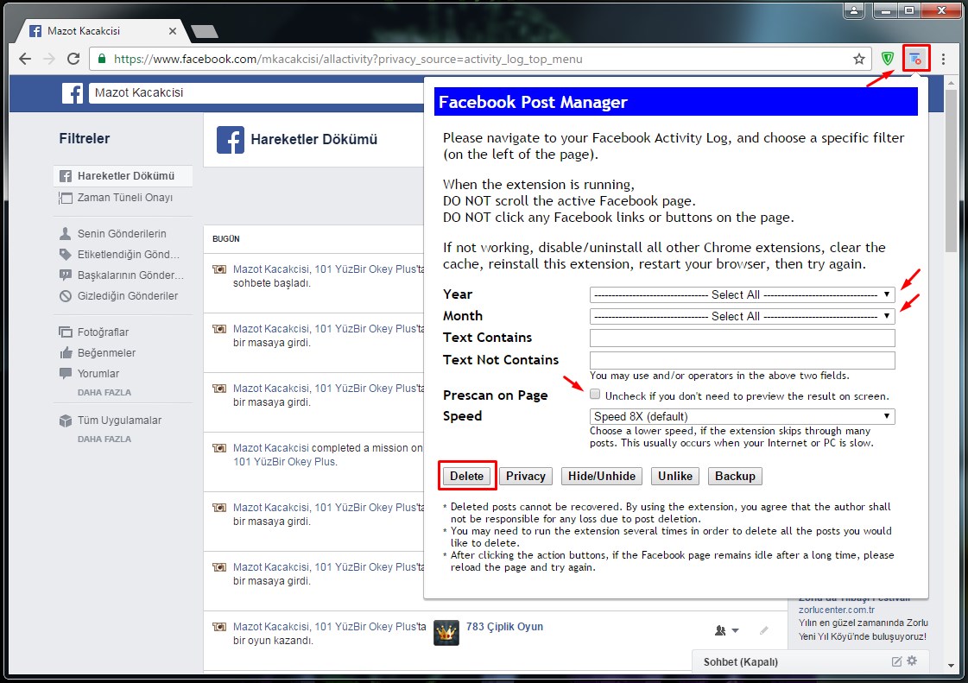Reload the page using the refresh icon
This screenshot has width=968, height=683.
(73, 60)
